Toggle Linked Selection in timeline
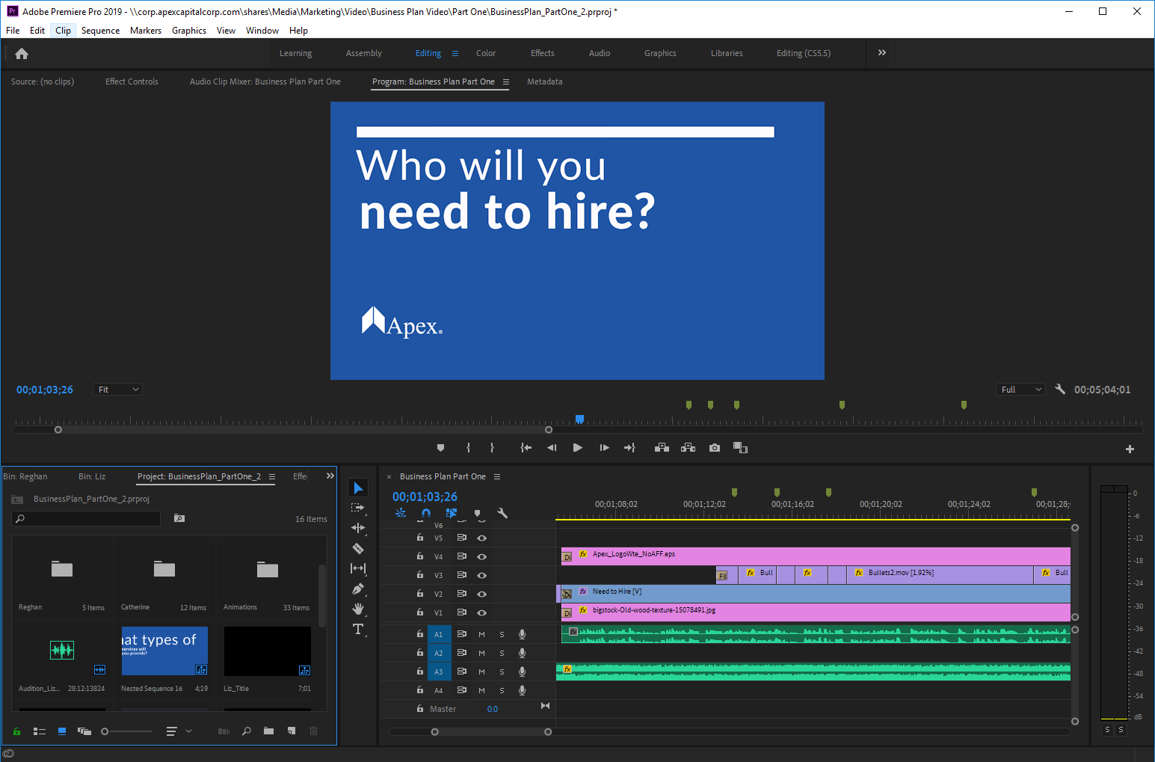Screen dimensions: 1155x762 452,513
